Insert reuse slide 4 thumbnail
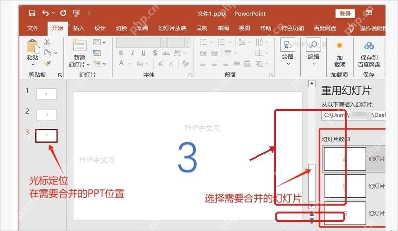Image resolution: width=398 pixels, height=231 pixels. pyautogui.click(x=345, y=159)
